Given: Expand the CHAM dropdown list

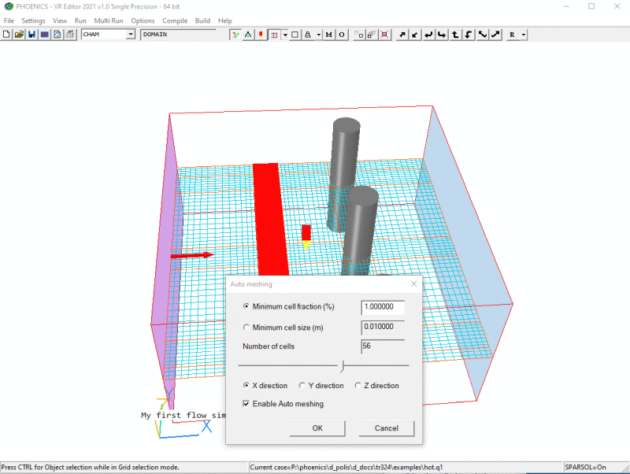Looking at the screenshot, I should click(x=131, y=35).
